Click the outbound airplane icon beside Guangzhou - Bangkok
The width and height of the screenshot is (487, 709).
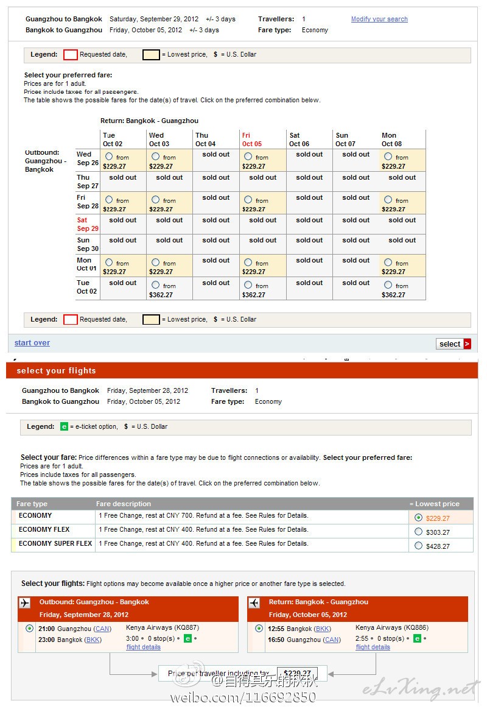[x=25, y=603]
